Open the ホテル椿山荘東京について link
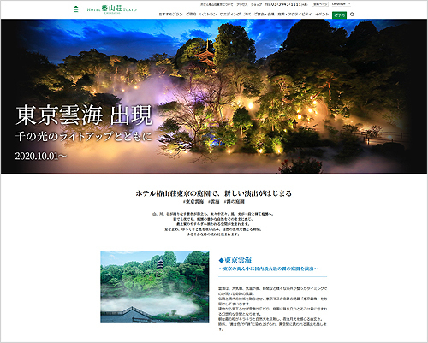Screen dimensions: 428x343 pos(217,4)
